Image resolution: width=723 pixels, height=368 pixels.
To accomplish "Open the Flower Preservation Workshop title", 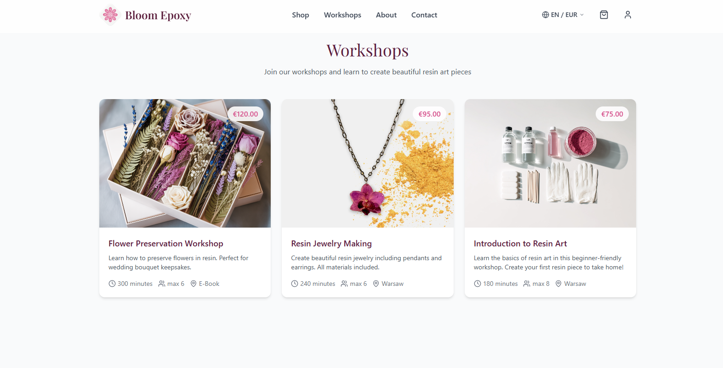I will [166, 244].
